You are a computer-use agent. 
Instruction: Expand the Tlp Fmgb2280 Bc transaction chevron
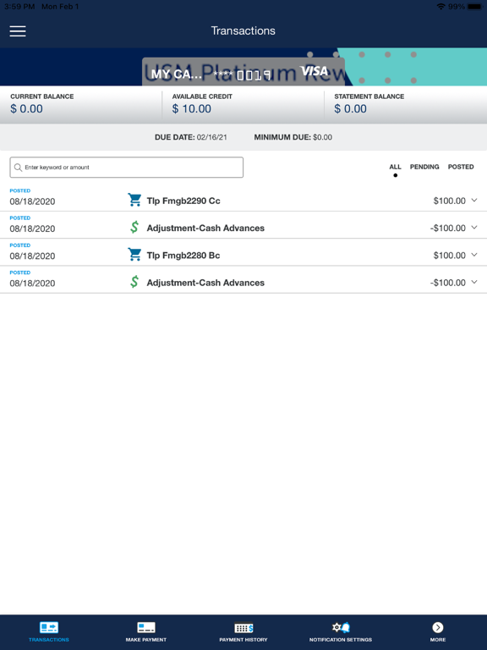[474, 255]
